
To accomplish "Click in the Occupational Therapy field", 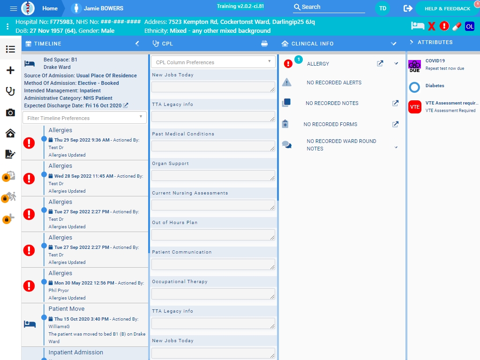I will 213,293.
